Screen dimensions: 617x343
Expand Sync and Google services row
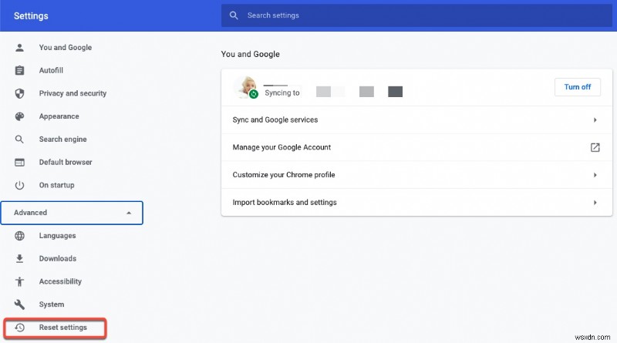coord(595,120)
